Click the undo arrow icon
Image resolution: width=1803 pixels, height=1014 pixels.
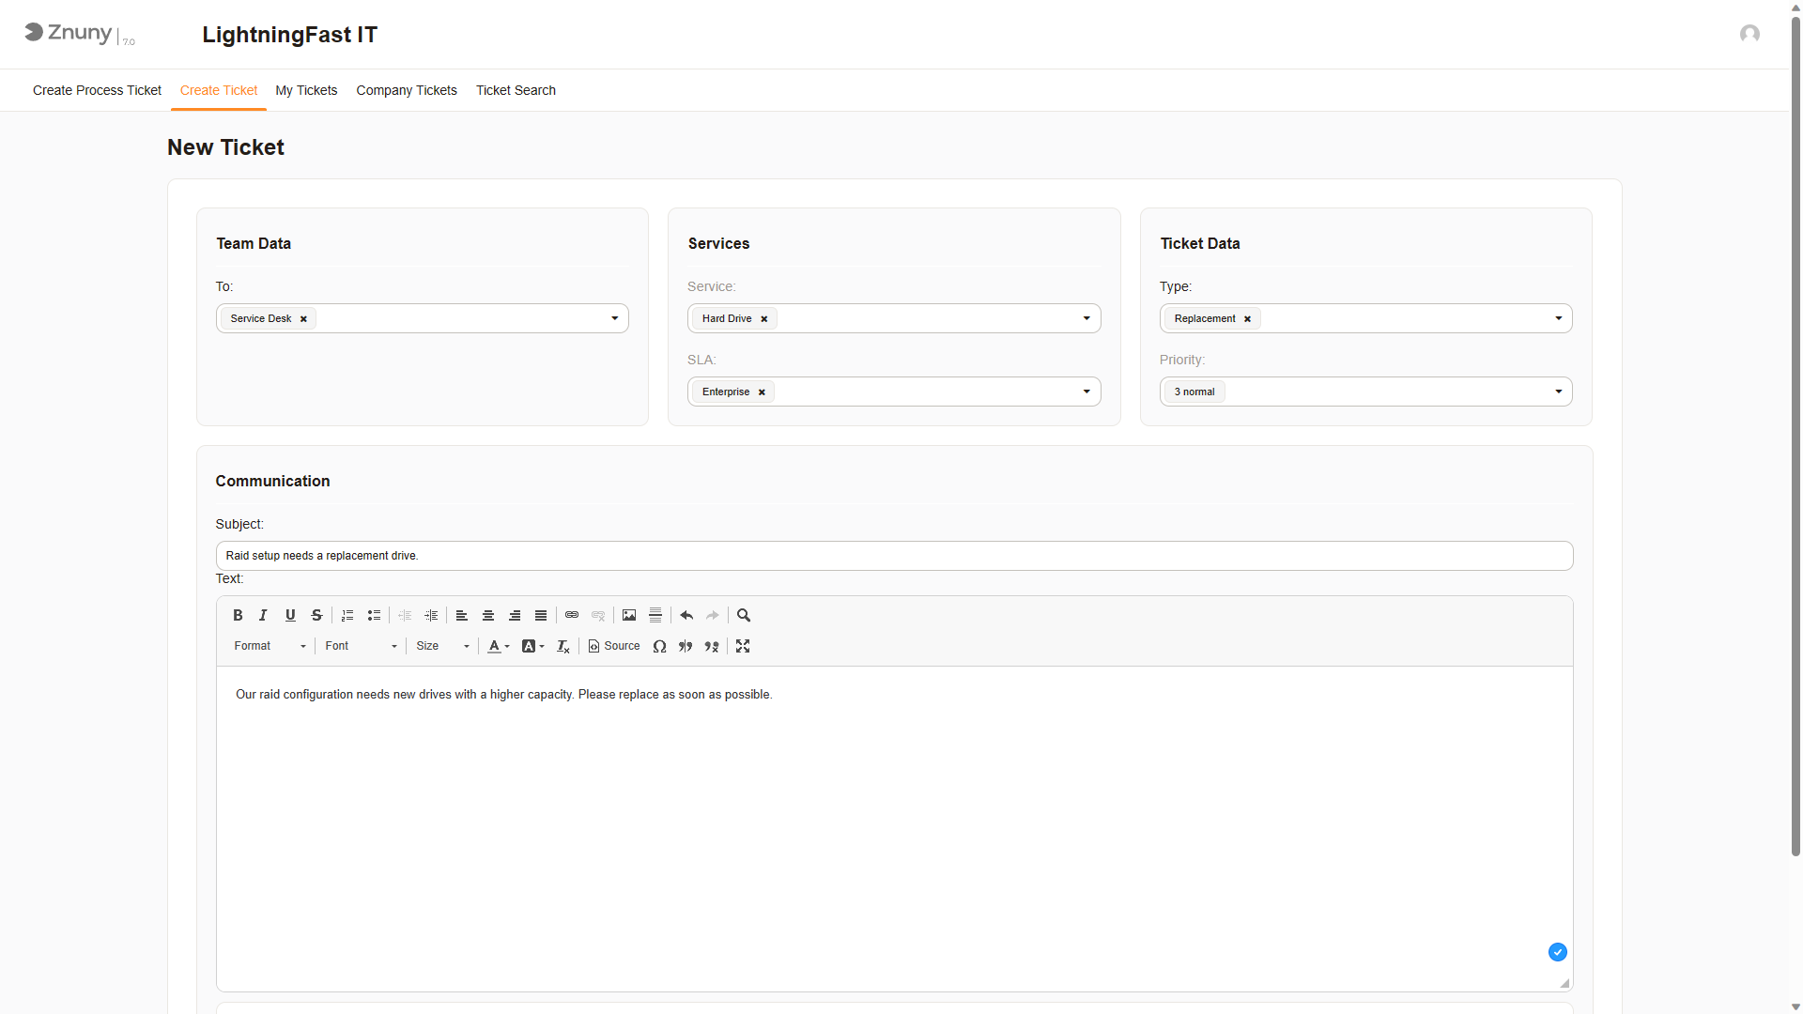point(686,615)
